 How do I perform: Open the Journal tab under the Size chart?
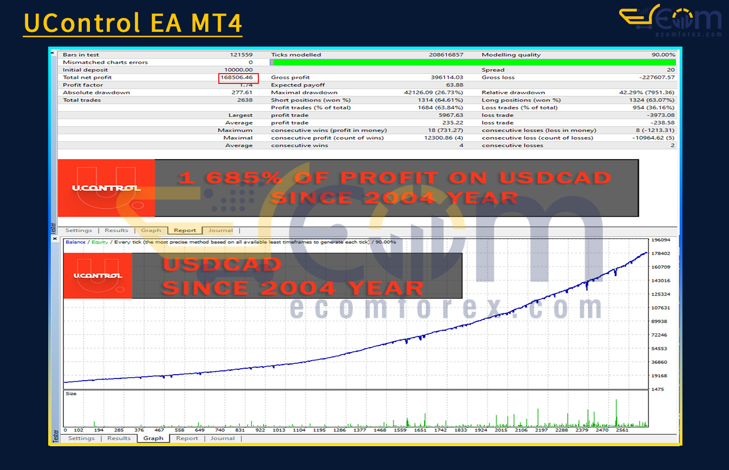pyautogui.click(x=223, y=439)
